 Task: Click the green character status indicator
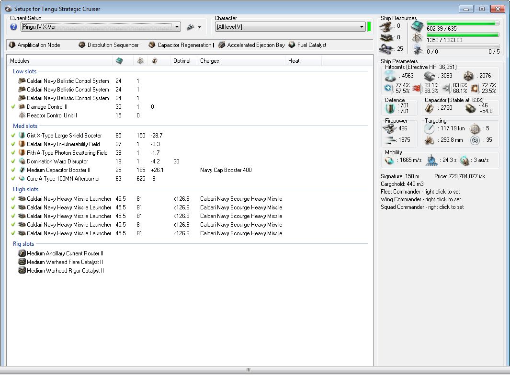pyautogui.click(x=369, y=27)
